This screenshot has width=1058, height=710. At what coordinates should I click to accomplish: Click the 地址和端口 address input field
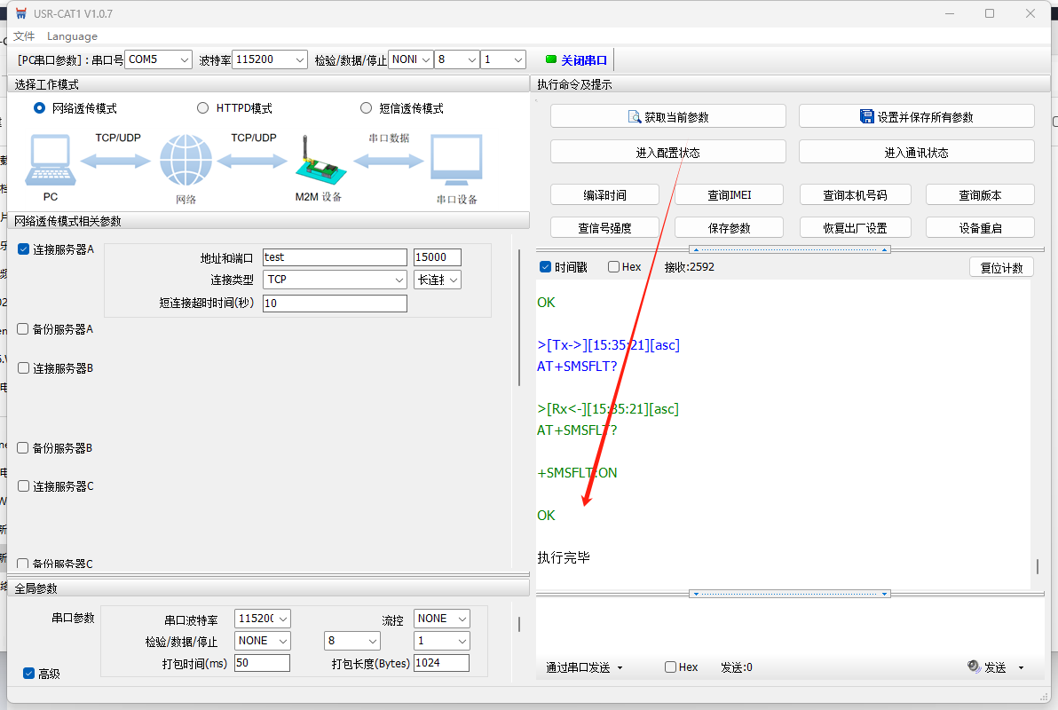(x=335, y=257)
